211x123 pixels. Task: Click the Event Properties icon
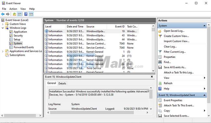tap(160, 100)
